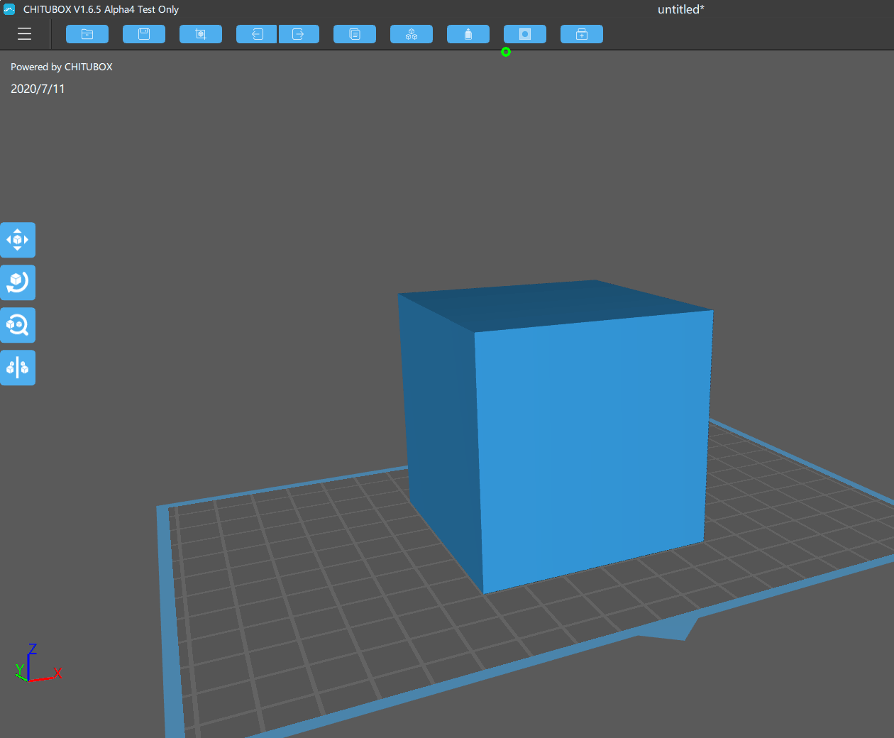894x738 pixels.
Task: Click the XYZ axis gizmo in the corner
Action: tap(37, 666)
